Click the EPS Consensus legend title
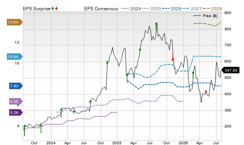The image size is (244, 145). [x=101, y=9]
